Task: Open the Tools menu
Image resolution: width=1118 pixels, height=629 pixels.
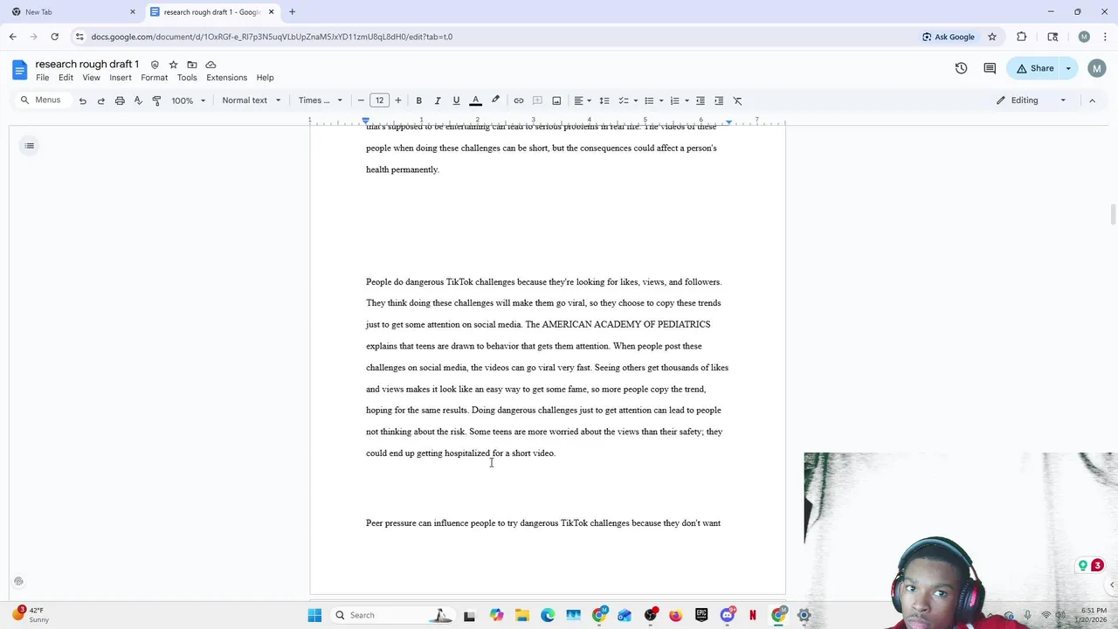Action: point(187,78)
